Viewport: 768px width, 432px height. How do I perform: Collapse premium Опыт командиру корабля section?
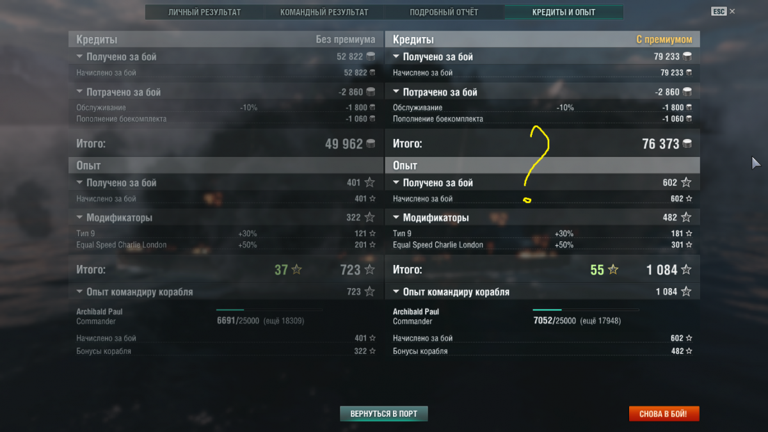point(396,292)
